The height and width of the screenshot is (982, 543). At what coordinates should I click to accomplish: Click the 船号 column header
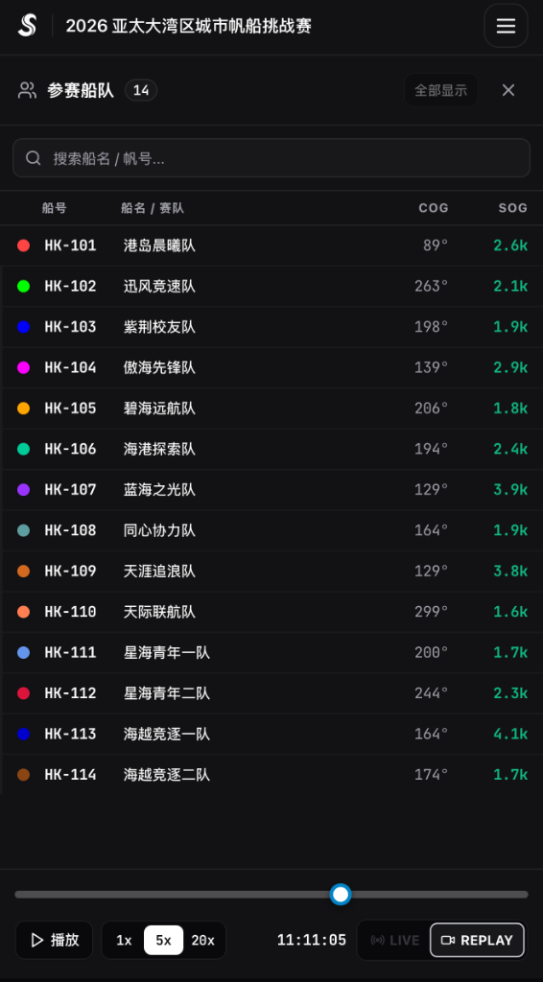(x=55, y=208)
